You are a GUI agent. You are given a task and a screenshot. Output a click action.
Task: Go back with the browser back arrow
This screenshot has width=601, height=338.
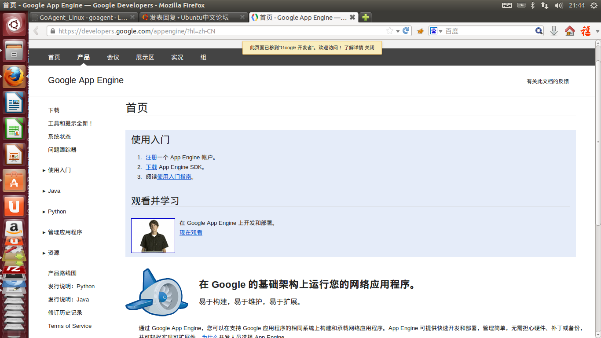[x=36, y=31]
